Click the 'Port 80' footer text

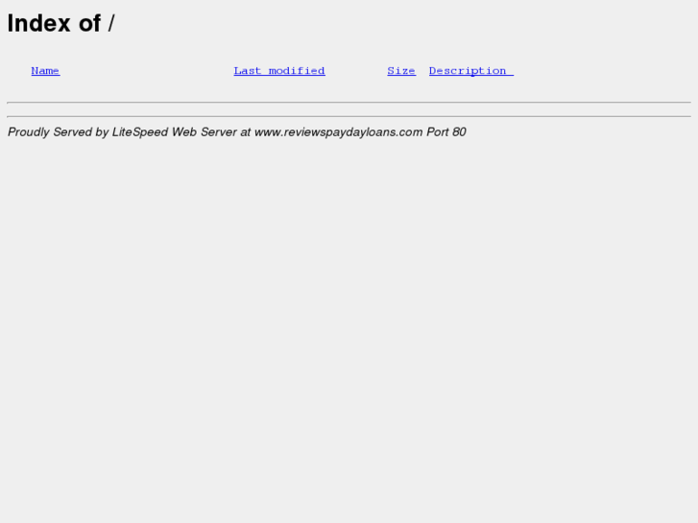(x=446, y=132)
